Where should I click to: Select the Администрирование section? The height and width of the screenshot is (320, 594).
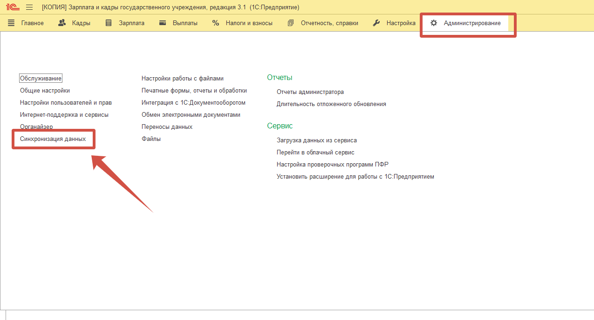(x=466, y=23)
